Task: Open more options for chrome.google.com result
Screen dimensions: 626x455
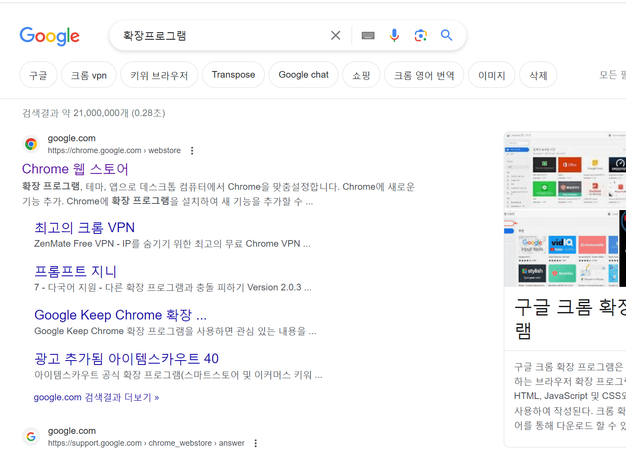Action: (192, 151)
